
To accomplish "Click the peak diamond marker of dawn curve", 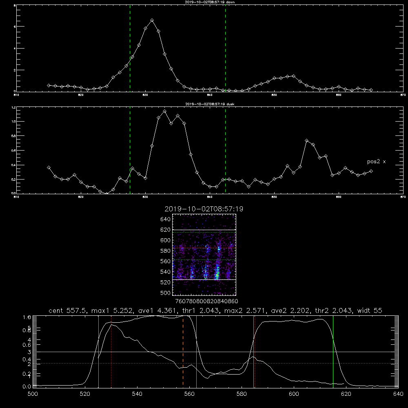I will (x=152, y=20).
